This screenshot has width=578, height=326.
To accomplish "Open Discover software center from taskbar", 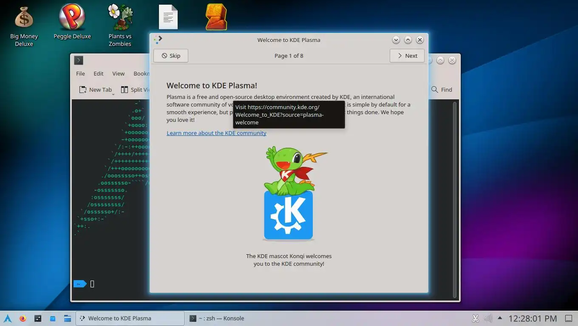I will 53,318.
